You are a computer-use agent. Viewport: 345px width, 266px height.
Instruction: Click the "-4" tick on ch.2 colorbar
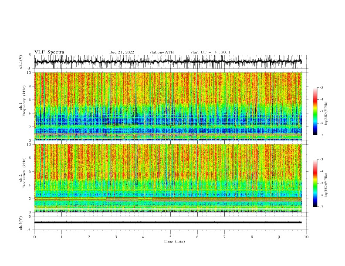pyautogui.click(x=321, y=171)
